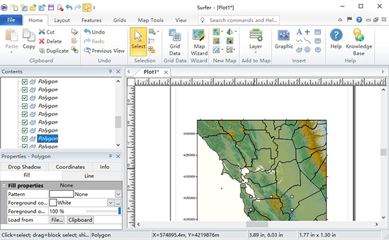Open the Drop Shadow properties tab

point(25,167)
